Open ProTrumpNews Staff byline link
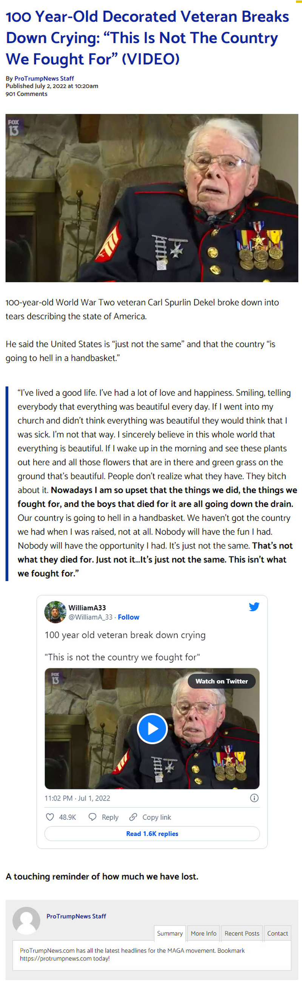Viewport: 302px width, 987px height. (x=44, y=78)
